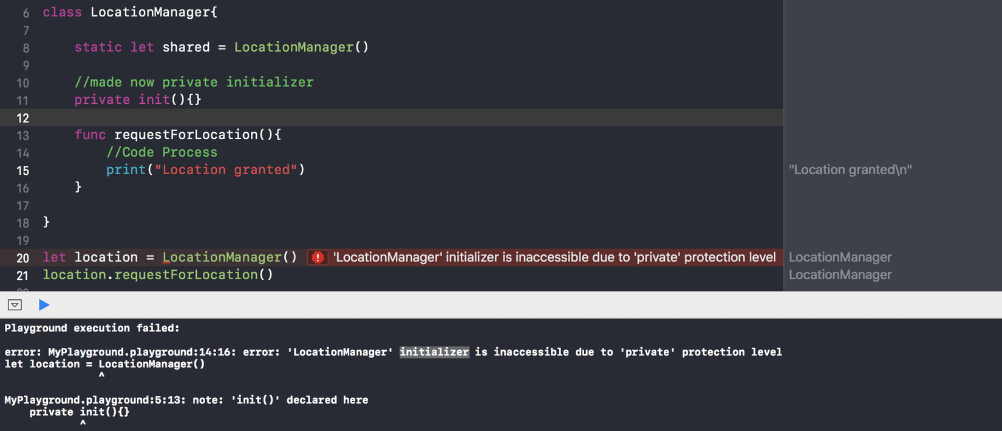
Task: Click the LocationManager result beside line 21
Action: pos(840,275)
